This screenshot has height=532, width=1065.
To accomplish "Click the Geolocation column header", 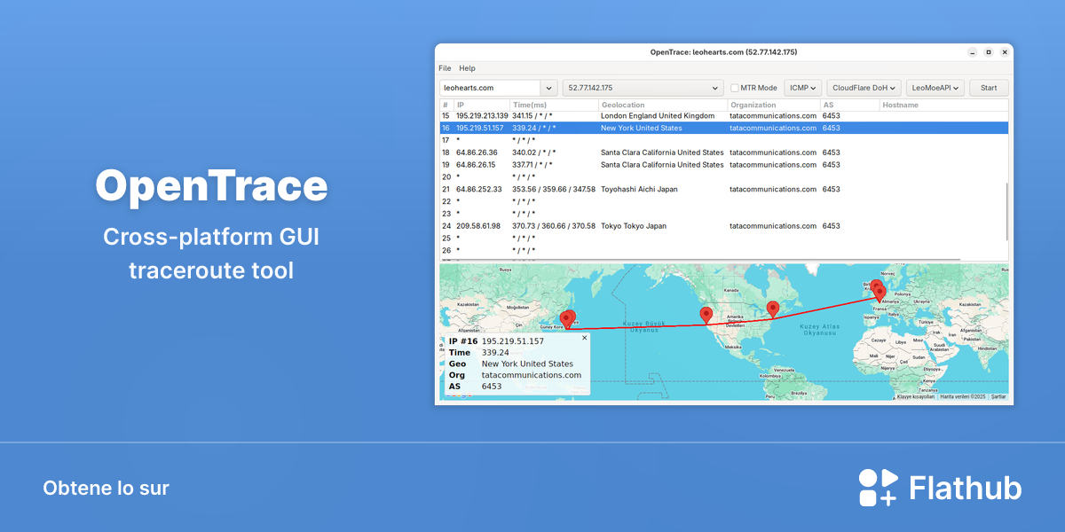I will [663, 105].
